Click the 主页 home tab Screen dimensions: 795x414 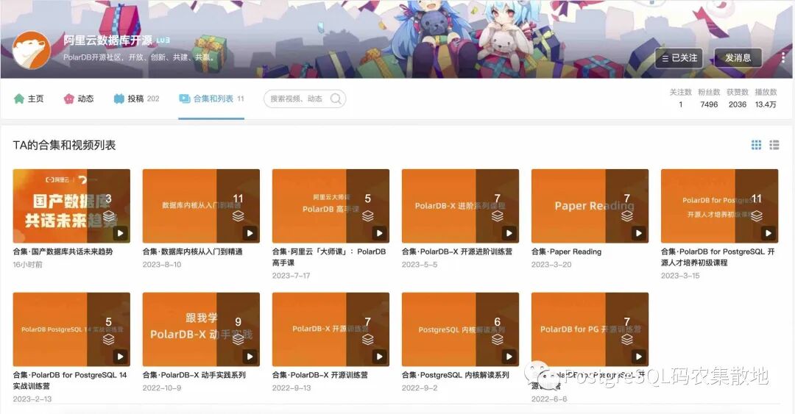[x=29, y=99]
